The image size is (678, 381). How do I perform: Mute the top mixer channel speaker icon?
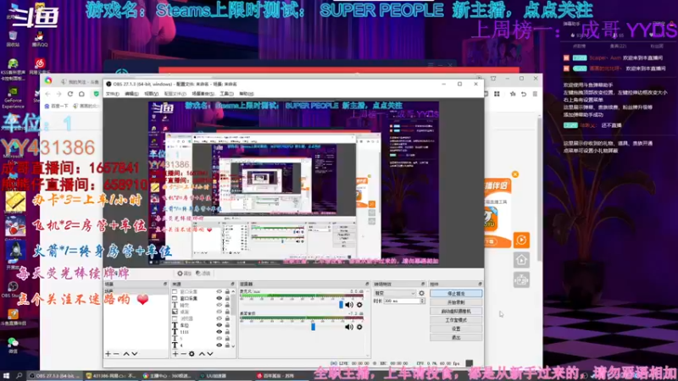tap(349, 305)
